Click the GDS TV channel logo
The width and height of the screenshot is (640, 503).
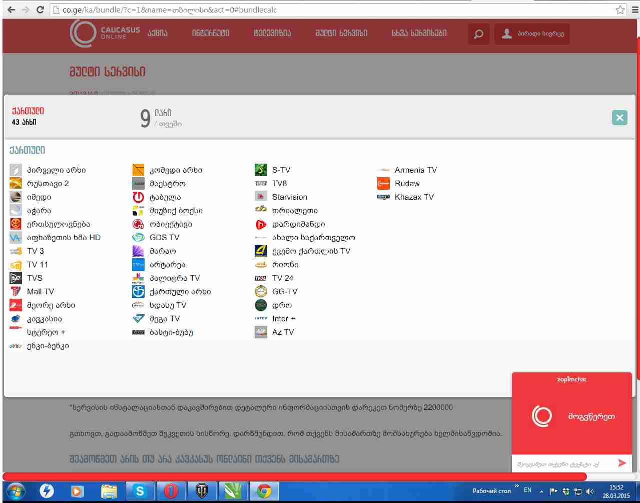tap(138, 238)
